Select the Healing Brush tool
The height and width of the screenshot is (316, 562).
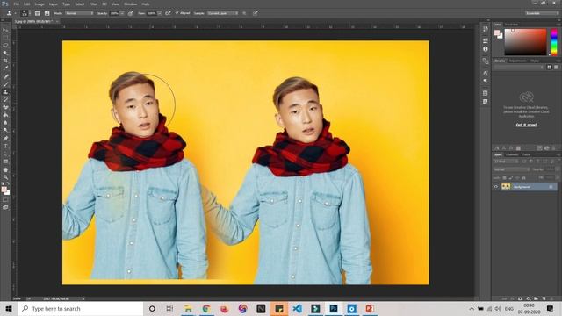coord(5,76)
